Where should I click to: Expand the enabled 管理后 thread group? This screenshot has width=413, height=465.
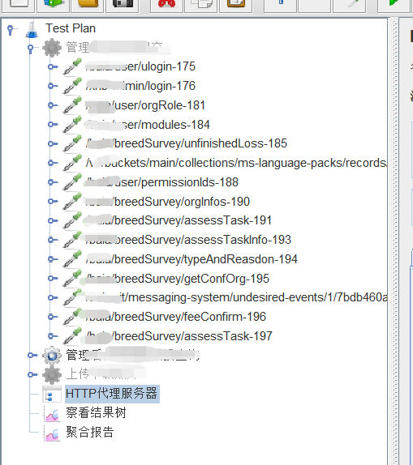pyautogui.click(x=32, y=356)
